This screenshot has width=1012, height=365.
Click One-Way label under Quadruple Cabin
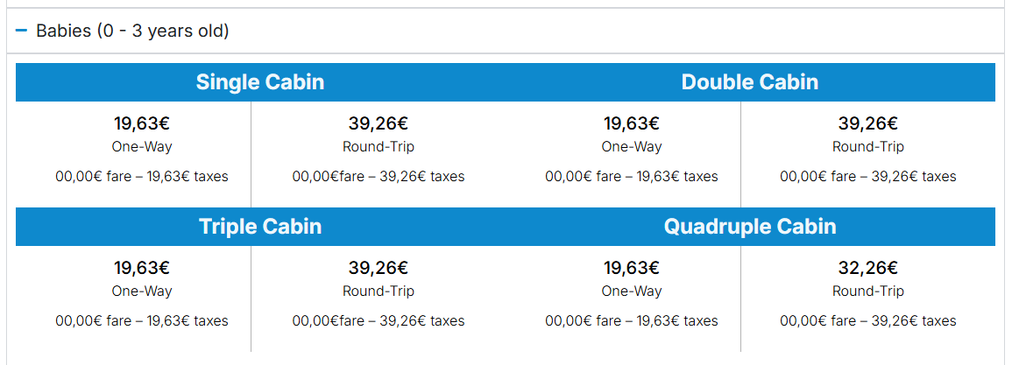632,291
